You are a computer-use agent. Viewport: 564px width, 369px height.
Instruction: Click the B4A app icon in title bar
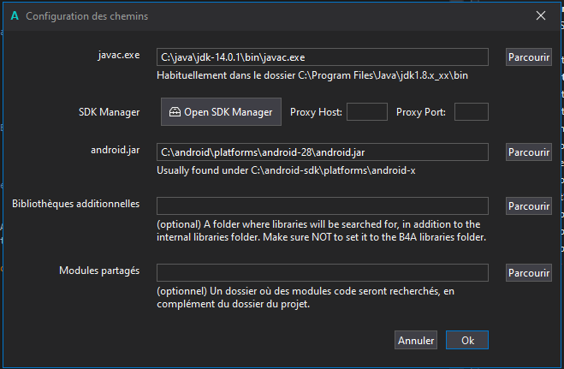pyautogui.click(x=13, y=15)
